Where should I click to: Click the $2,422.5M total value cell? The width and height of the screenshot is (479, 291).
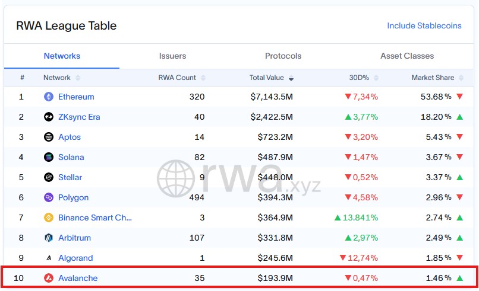pos(272,117)
